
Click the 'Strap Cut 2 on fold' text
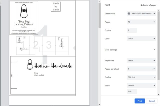(39, 74)
